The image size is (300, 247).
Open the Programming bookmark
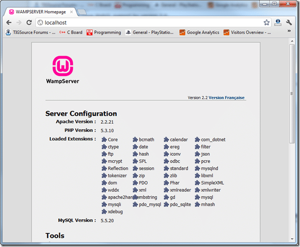[104, 33]
